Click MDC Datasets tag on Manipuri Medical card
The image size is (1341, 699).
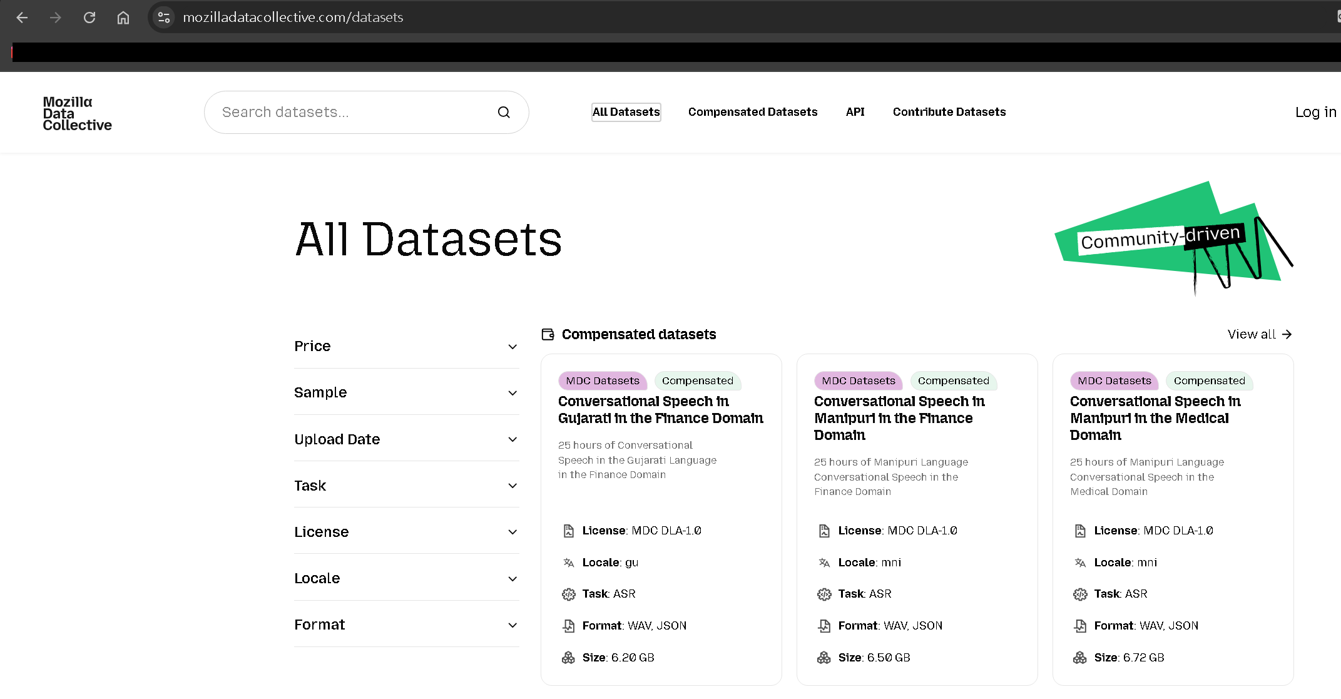point(1114,380)
